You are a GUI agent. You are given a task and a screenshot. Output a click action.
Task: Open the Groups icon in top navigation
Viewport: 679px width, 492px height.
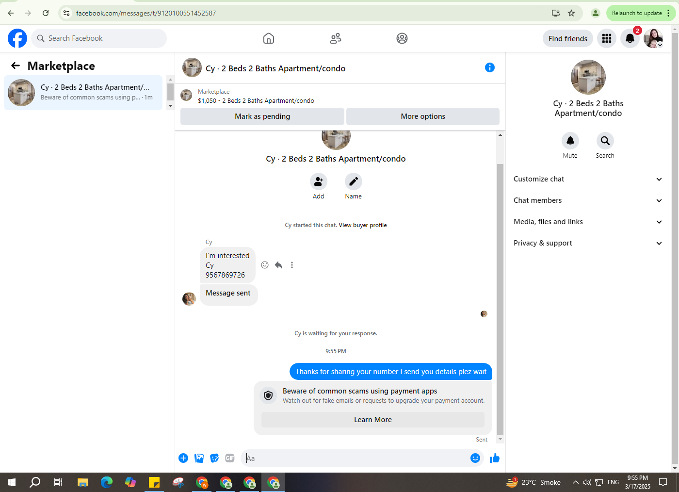tap(402, 38)
